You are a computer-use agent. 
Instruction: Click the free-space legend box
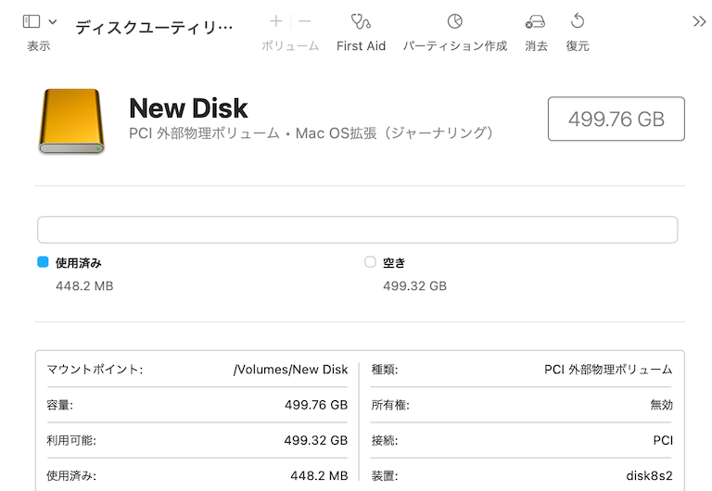[370, 262]
